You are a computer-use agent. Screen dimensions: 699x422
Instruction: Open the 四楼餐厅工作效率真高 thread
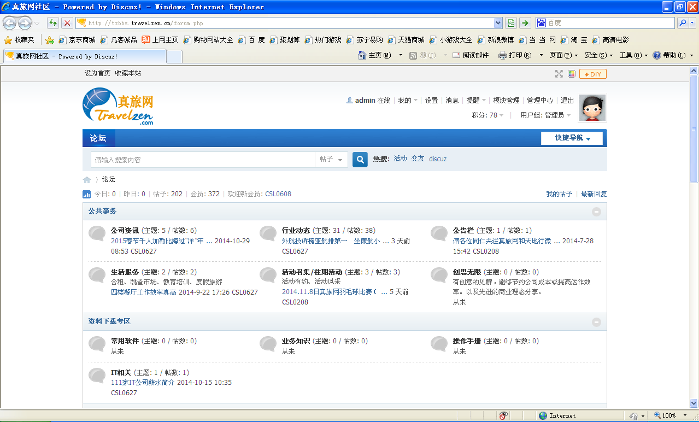tap(144, 292)
